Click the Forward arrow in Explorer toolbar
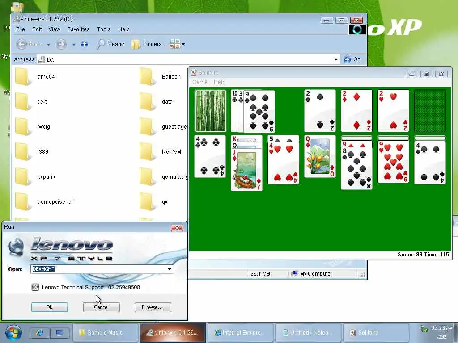This screenshot has height=343, width=458. coord(61,44)
